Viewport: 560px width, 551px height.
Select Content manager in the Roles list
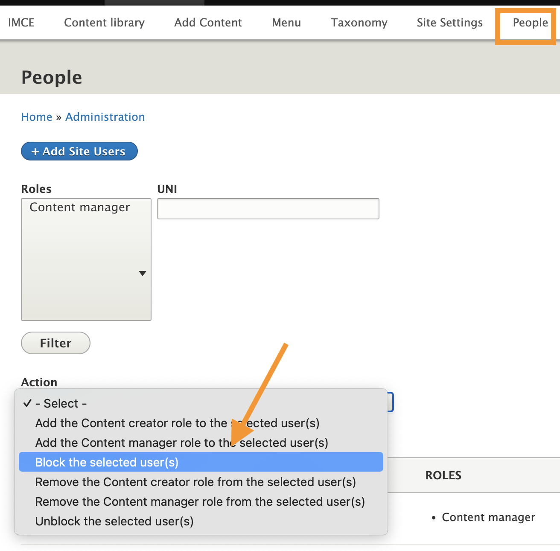tap(80, 207)
